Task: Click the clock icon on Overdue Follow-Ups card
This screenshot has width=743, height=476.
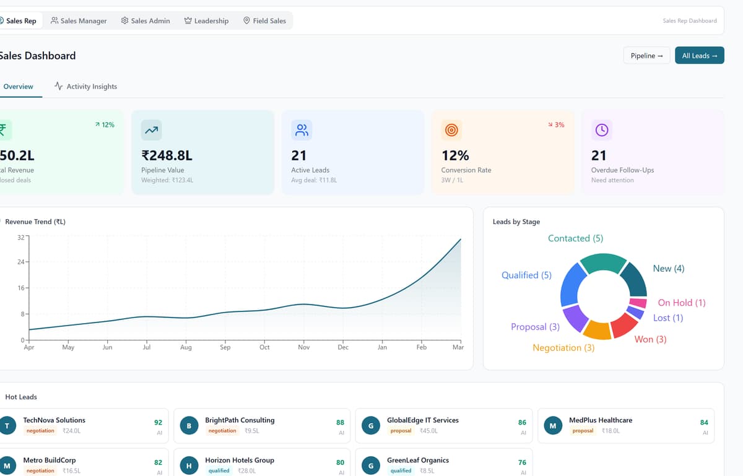Action: [x=602, y=130]
